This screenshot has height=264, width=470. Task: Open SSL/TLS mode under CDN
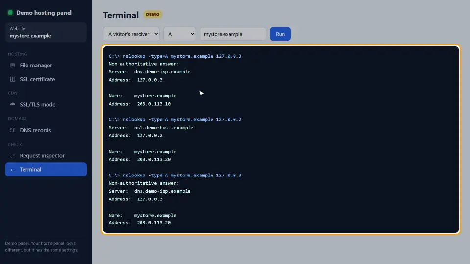tap(46, 104)
